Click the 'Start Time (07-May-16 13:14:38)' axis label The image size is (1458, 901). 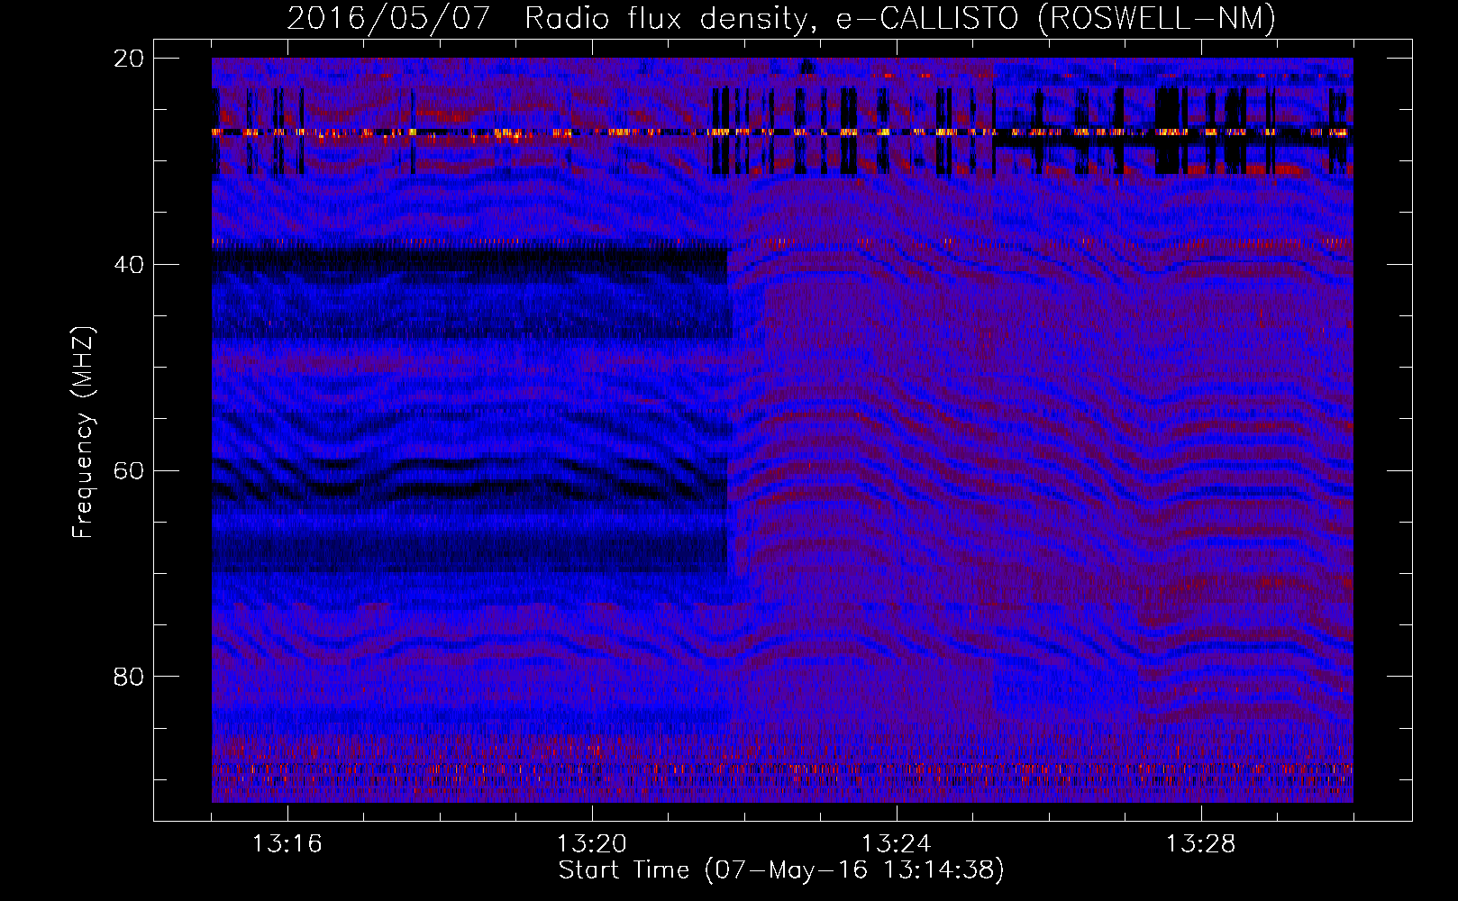pyautogui.click(x=781, y=870)
